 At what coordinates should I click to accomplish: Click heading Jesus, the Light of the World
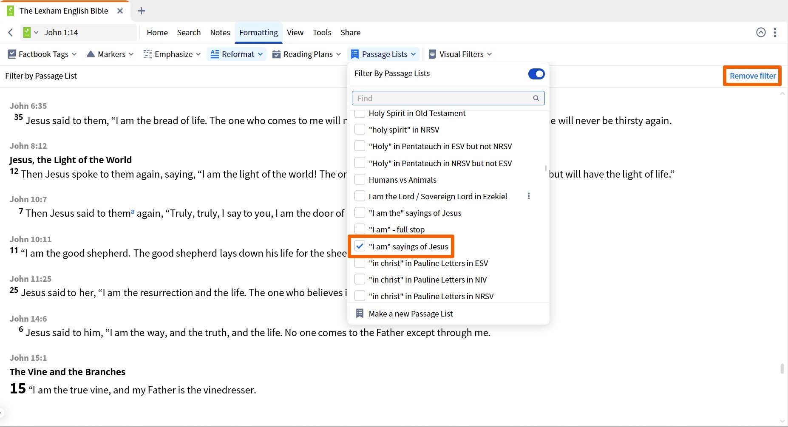coord(71,160)
